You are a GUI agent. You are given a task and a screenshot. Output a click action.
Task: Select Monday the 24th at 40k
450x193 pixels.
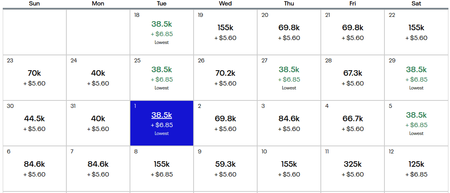click(98, 78)
